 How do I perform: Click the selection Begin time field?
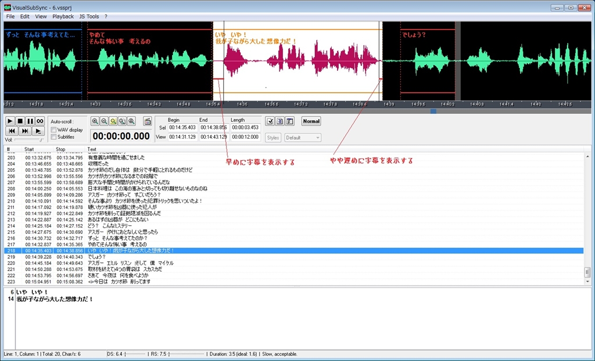pos(182,127)
